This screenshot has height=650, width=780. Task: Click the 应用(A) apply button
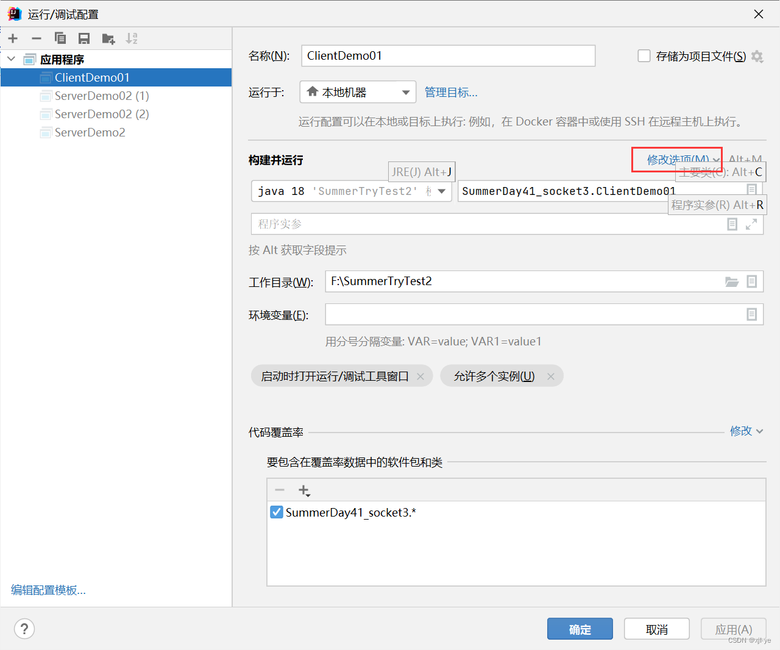click(x=734, y=629)
